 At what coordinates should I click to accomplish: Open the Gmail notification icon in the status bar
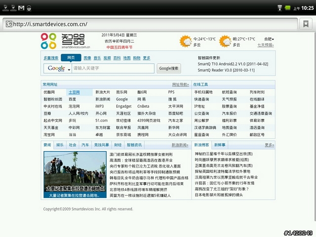tap(21, 8)
